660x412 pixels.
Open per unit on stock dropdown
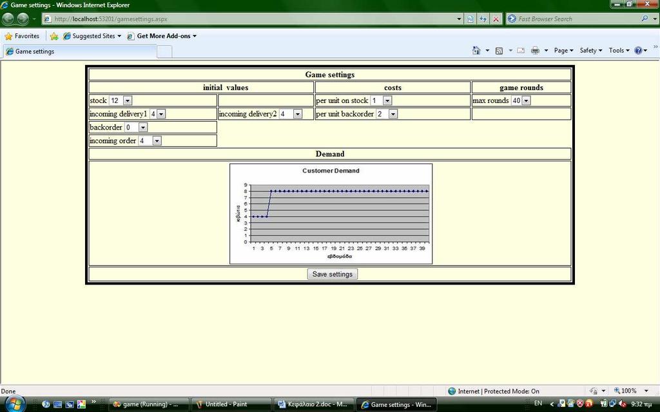tap(387, 100)
